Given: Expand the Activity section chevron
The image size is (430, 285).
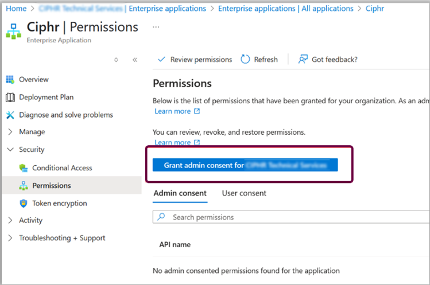Looking at the screenshot, I should pos(10,220).
